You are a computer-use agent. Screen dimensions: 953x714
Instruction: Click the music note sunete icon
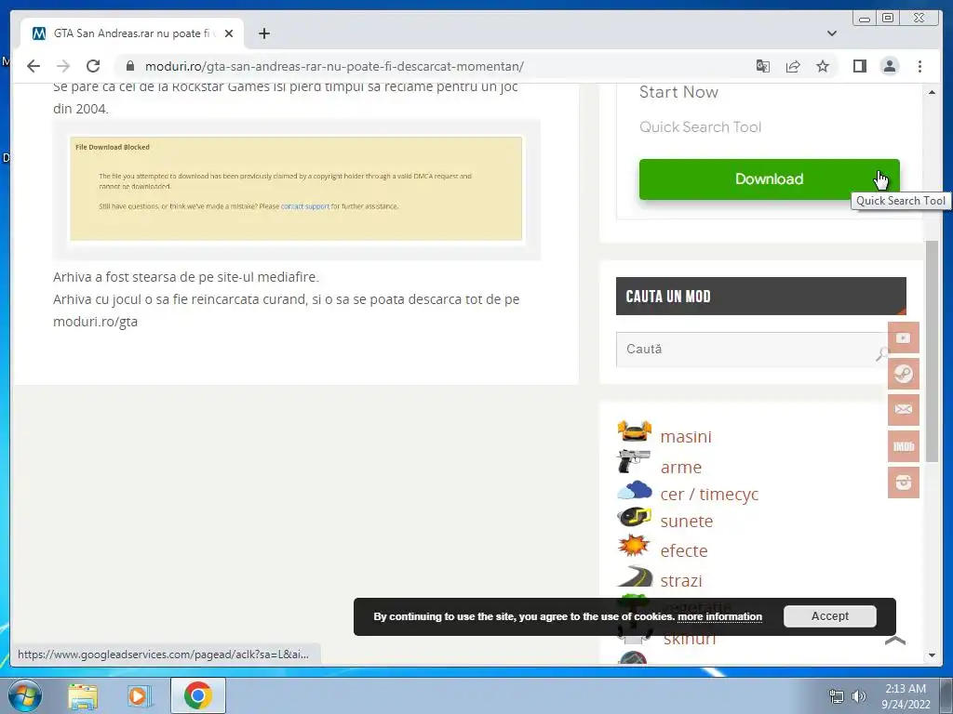635,517
